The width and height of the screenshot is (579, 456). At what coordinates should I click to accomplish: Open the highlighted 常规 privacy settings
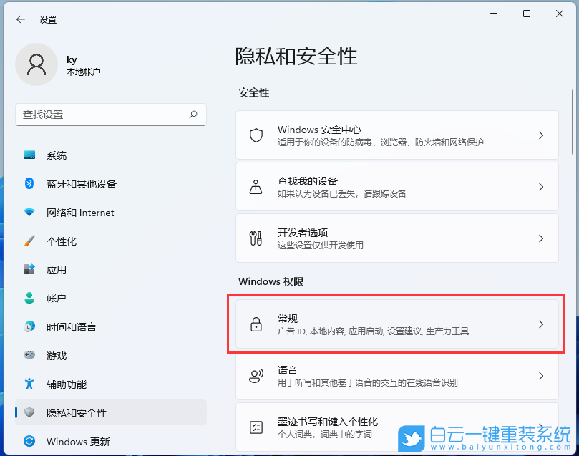[394, 324]
